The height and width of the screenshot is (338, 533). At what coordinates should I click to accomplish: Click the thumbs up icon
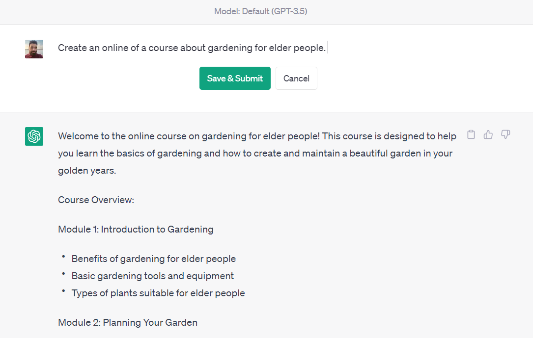coord(488,135)
